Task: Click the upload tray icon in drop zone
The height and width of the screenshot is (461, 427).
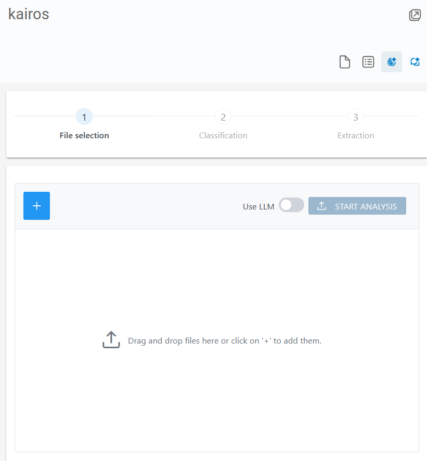Action: click(111, 340)
